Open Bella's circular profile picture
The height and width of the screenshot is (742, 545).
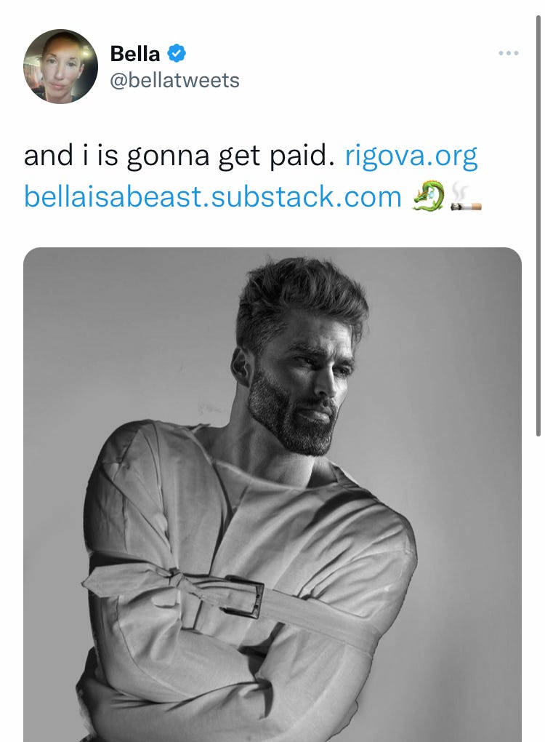(x=60, y=66)
